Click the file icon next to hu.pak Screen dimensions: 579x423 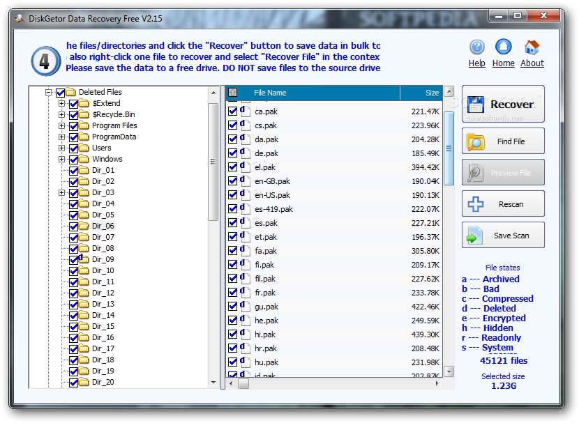pyautogui.click(x=245, y=362)
